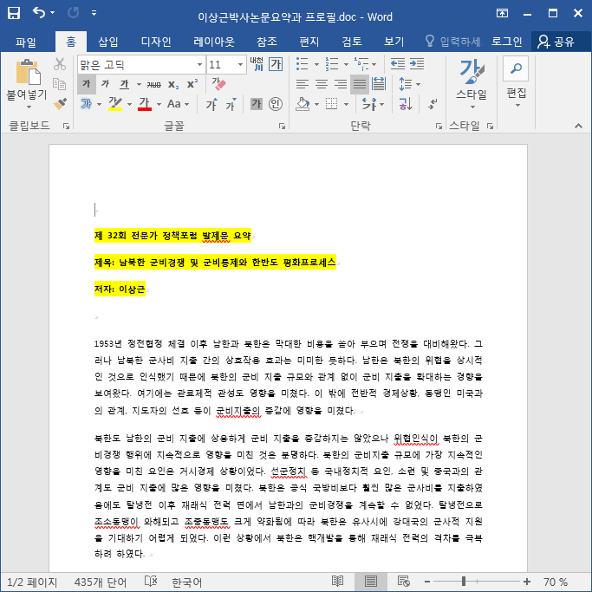
Task: Open the Change Case Aa menu
Action: [178, 103]
